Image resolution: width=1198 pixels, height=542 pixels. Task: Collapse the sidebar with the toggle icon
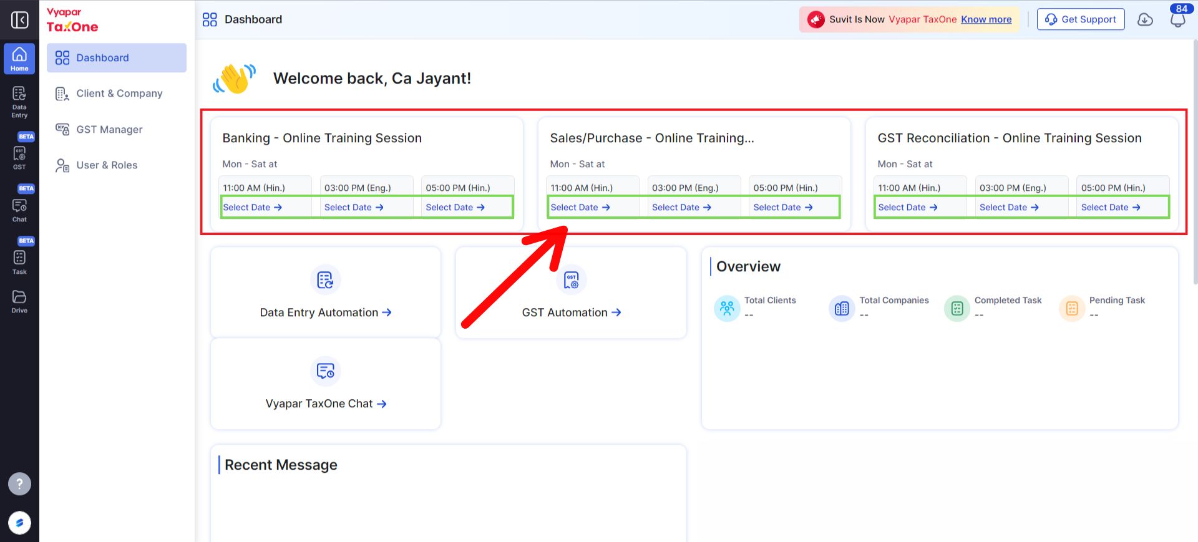click(19, 20)
